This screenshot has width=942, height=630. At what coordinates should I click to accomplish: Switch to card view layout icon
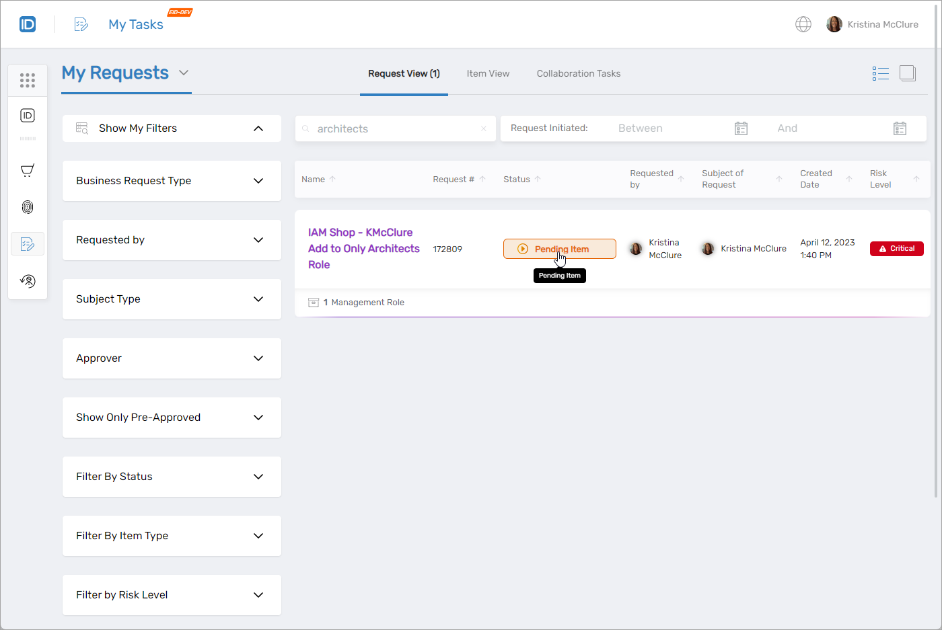pyautogui.click(x=908, y=73)
